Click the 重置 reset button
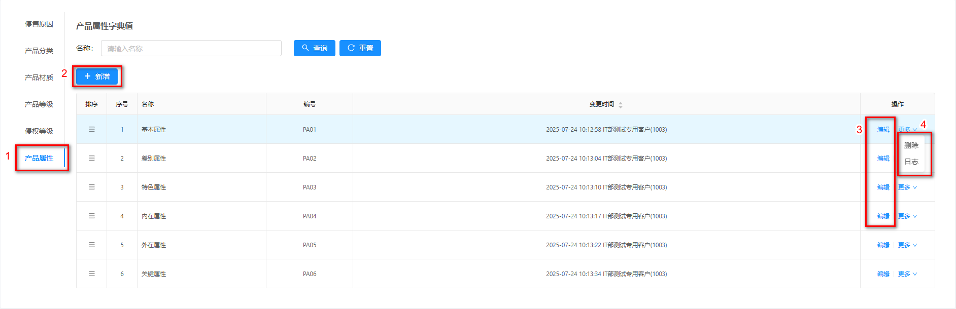Viewport: 956px width, 309px height. (x=360, y=48)
